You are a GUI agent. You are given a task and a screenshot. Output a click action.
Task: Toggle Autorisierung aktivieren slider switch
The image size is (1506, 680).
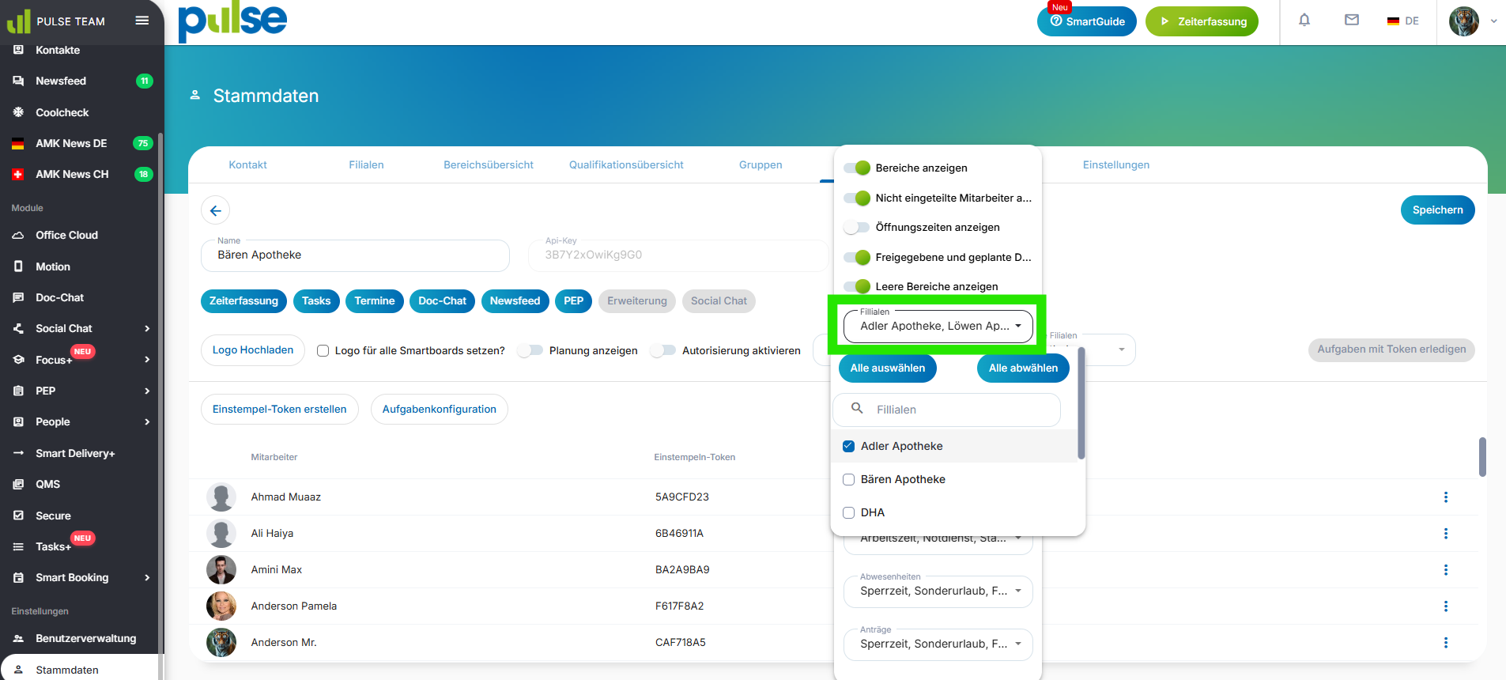click(663, 350)
